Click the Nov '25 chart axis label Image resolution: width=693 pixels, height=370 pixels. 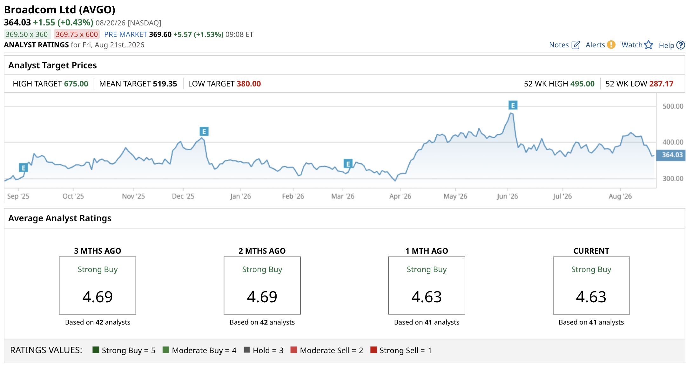[133, 196]
